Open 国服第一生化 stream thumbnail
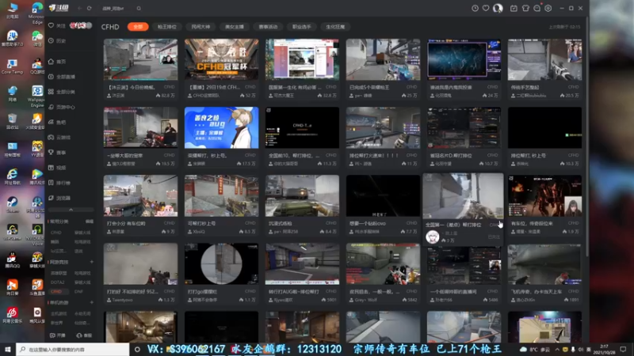The height and width of the screenshot is (356, 634). 302,59
